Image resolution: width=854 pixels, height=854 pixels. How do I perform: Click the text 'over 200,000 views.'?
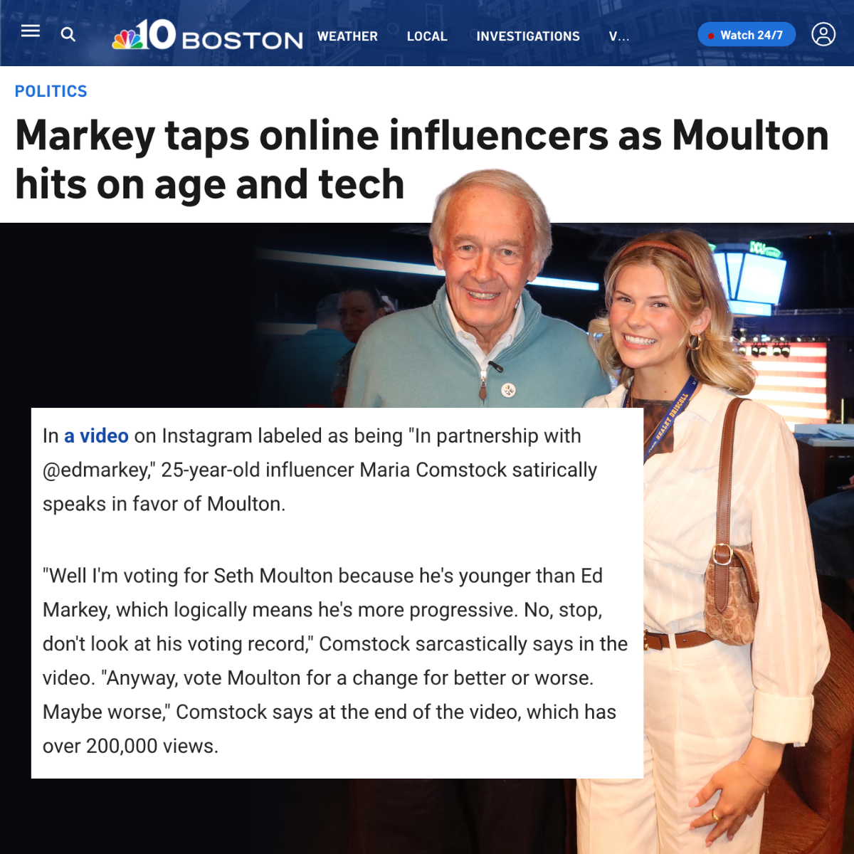click(x=130, y=746)
